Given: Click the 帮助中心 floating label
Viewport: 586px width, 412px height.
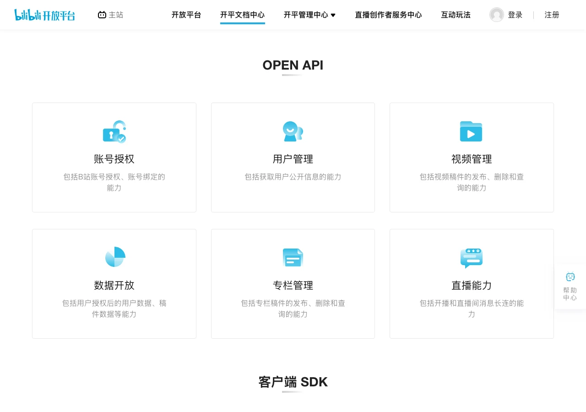Looking at the screenshot, I should (x=570, y=294).
